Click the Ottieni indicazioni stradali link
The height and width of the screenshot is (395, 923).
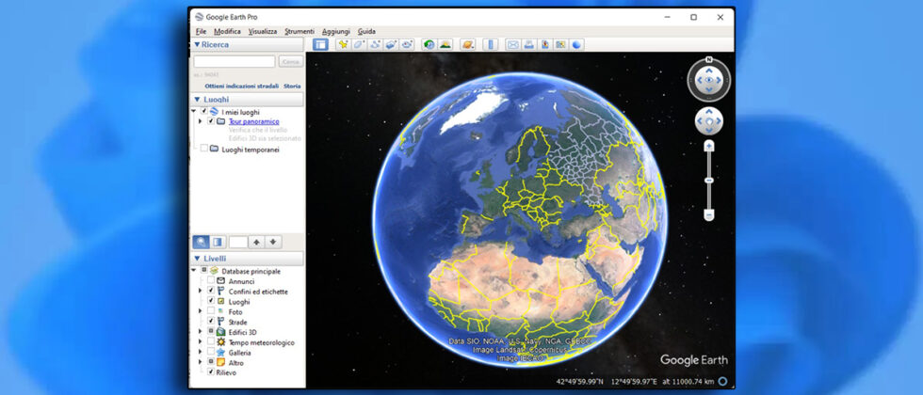click(241, 86)
